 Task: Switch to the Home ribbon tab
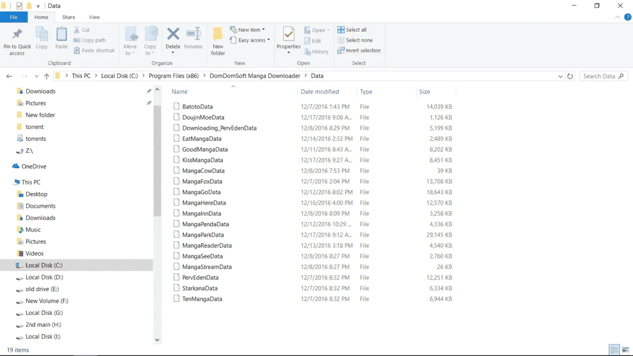coord(41,17)
